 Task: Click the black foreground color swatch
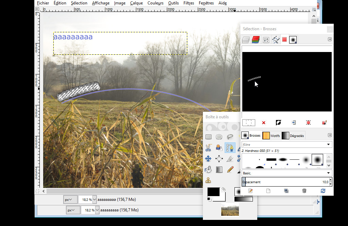[x=213, y=192]
